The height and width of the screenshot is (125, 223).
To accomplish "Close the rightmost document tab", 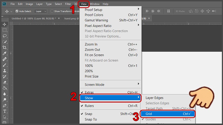I will 150,19.
